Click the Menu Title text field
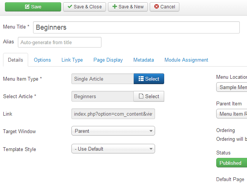The height and width of the screenshot is (183, 247). (136, 27)
